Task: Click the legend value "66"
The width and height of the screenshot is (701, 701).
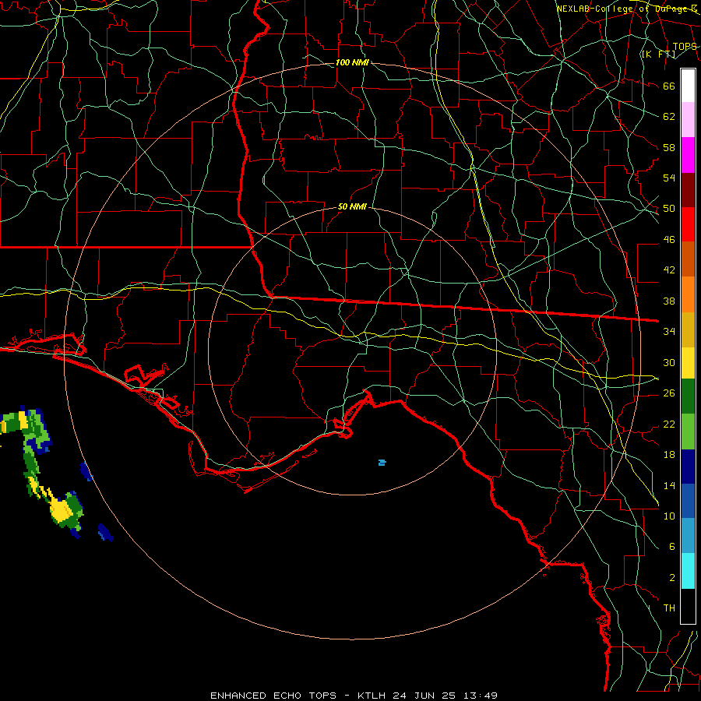Action: (x=669, y=86)
